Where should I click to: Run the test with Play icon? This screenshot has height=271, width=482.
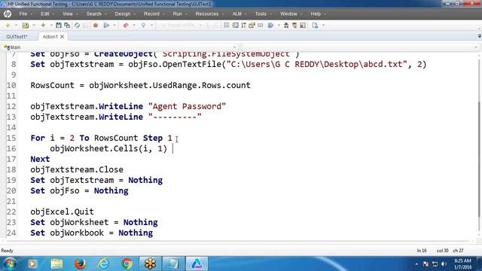click(x=106, y=26)
